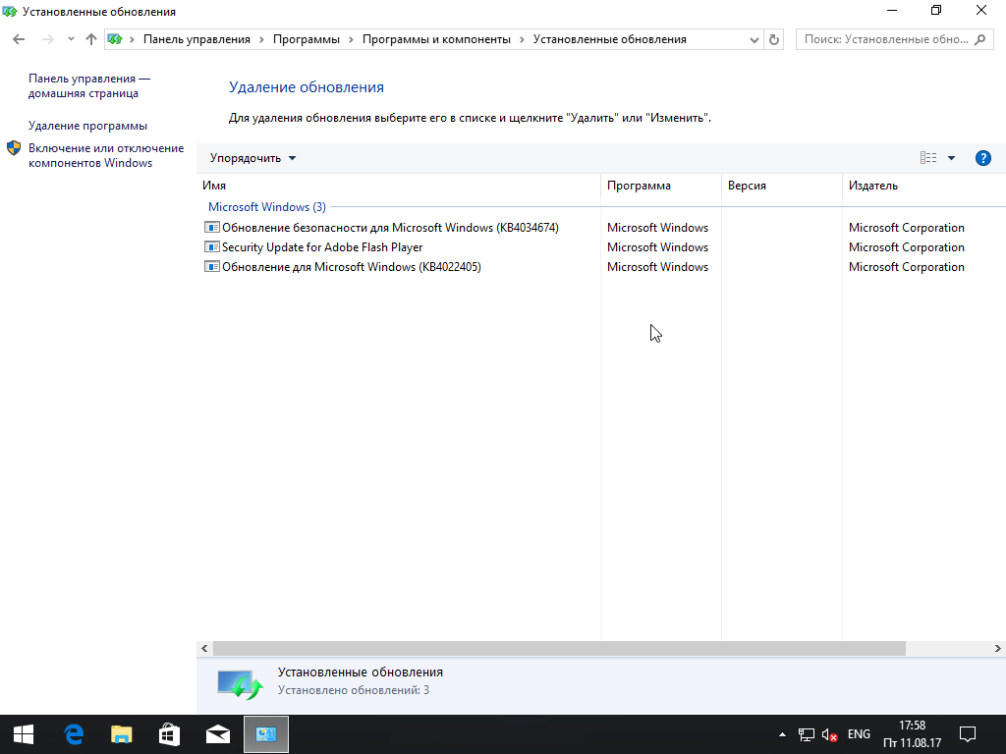Click 'Microsoft Corporation' in KB4022405 row
1006x754 pixels.
(906, 267)
